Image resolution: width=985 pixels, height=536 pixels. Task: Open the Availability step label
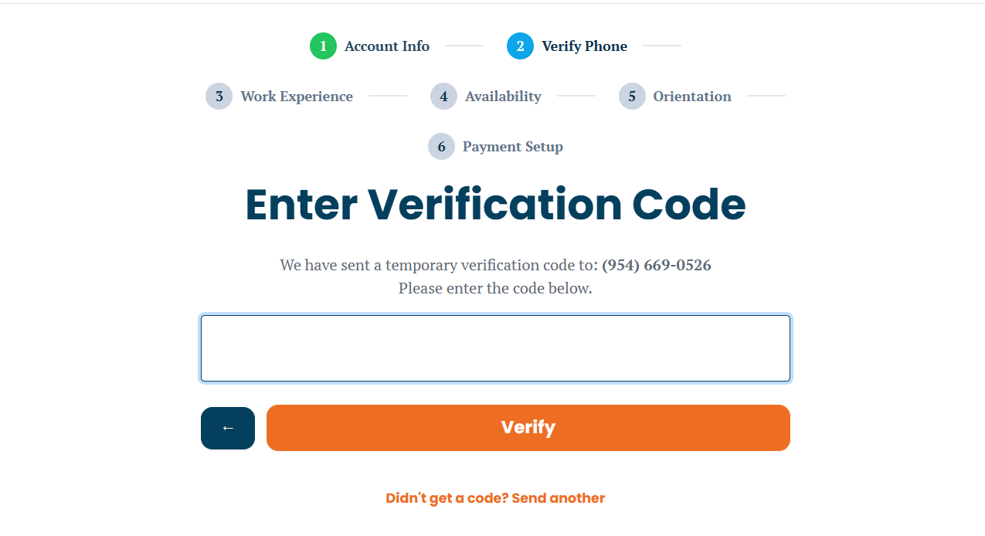click(503, 97)
